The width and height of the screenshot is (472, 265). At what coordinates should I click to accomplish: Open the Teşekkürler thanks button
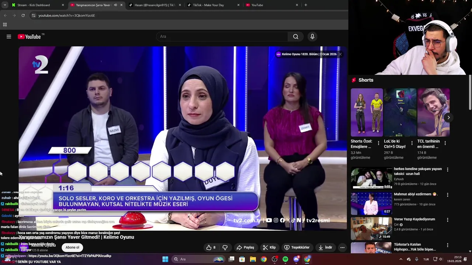tap(297, 247)
